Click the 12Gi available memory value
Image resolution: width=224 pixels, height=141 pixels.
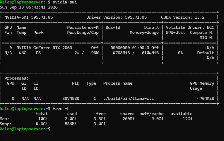pos(188,119)
